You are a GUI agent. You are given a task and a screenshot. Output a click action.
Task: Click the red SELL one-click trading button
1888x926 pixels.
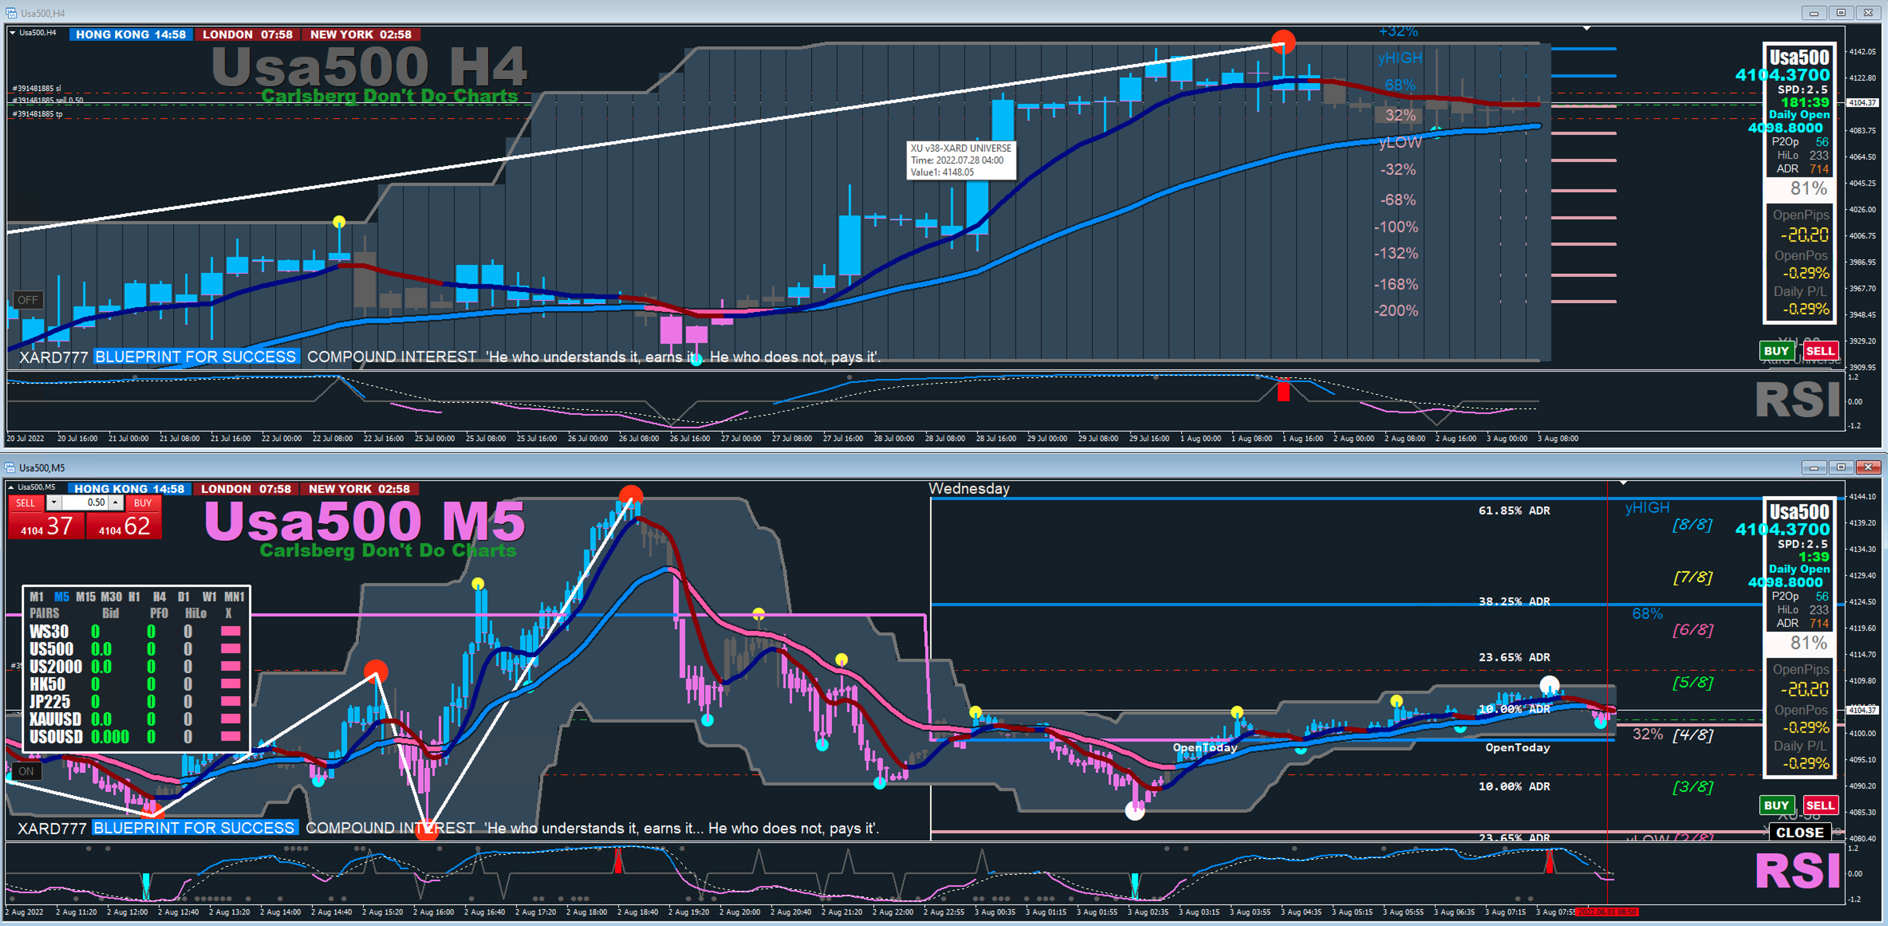[x=26, y=503]
